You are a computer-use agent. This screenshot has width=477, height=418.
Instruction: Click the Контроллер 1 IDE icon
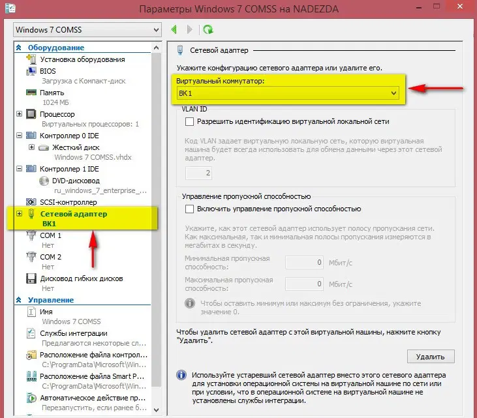pos(31,169)
